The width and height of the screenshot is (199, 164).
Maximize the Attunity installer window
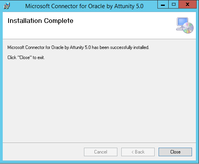point(174,4)
